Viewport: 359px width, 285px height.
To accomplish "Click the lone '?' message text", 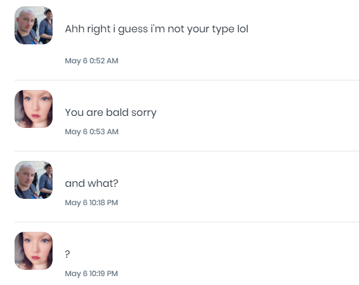I will point(67,254).
